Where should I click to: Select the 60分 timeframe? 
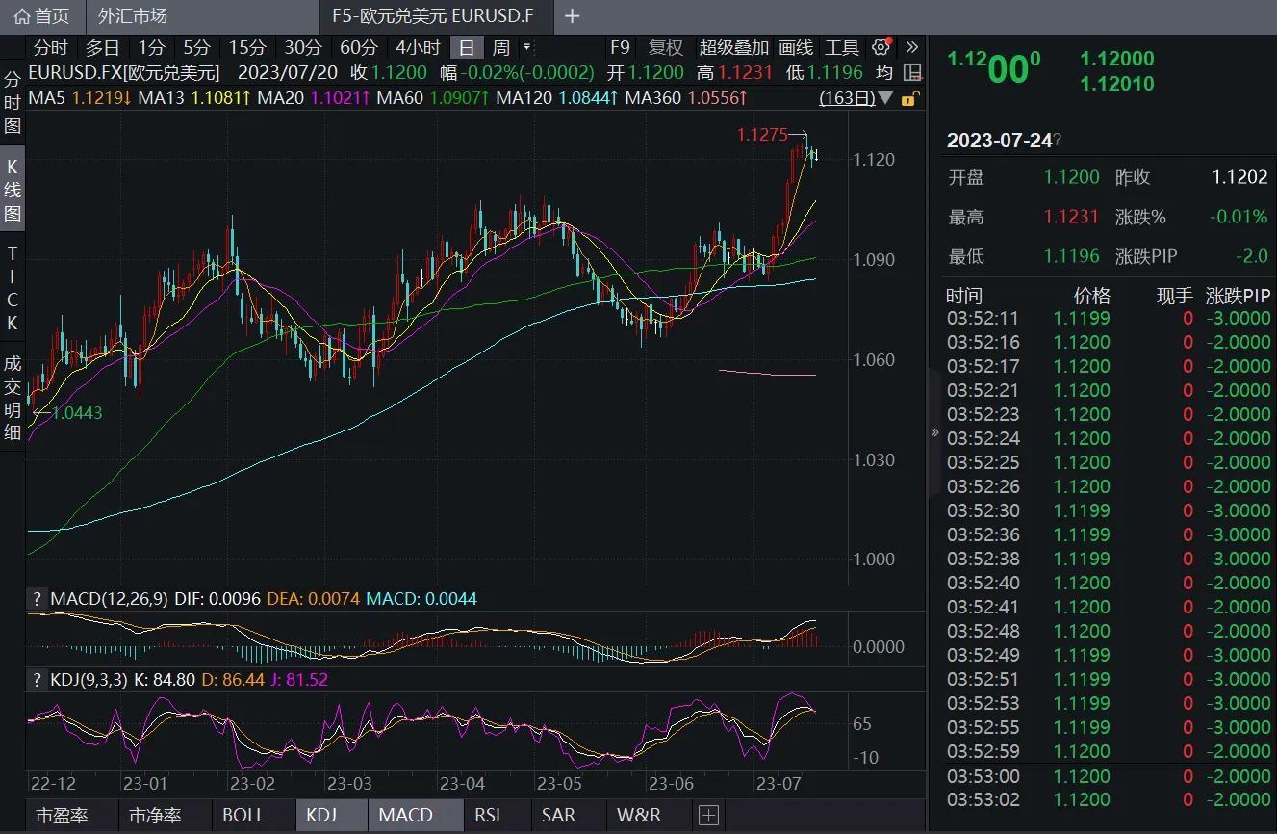359,47
